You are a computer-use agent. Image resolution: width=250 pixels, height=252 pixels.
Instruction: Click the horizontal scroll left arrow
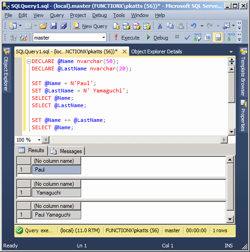(x=46, y=140)
